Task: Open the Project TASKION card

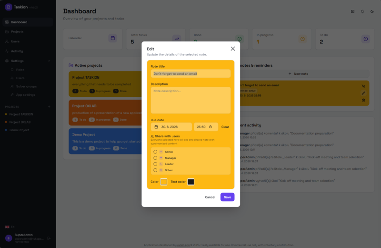Action: tap(105, 84)
